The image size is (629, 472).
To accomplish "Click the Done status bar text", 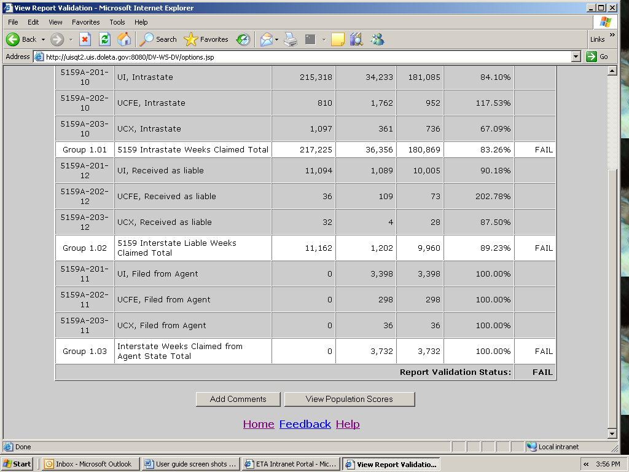I will coord(23,447).
